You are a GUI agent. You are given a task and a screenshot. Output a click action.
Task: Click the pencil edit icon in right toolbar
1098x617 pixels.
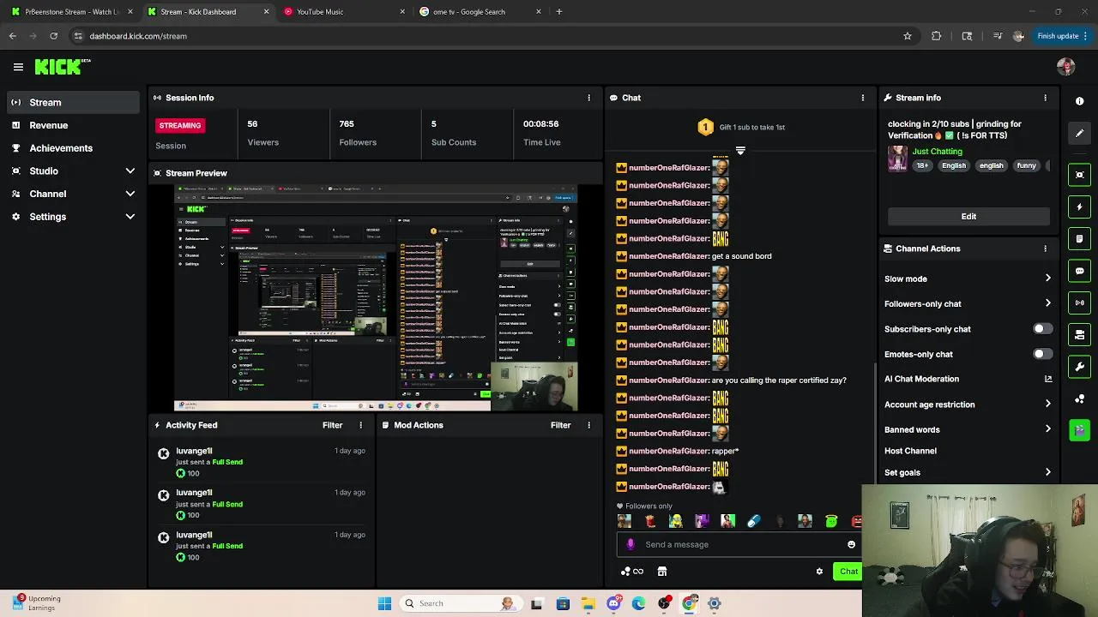[x=1079, y=133]
